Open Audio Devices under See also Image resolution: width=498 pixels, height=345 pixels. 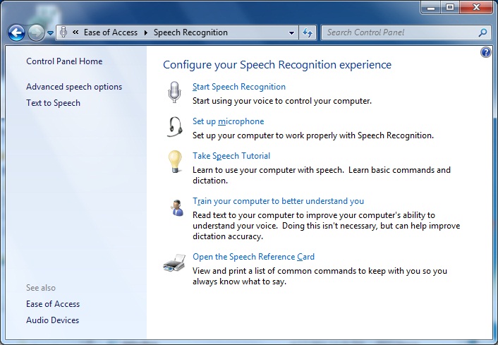tap(52, 320)
